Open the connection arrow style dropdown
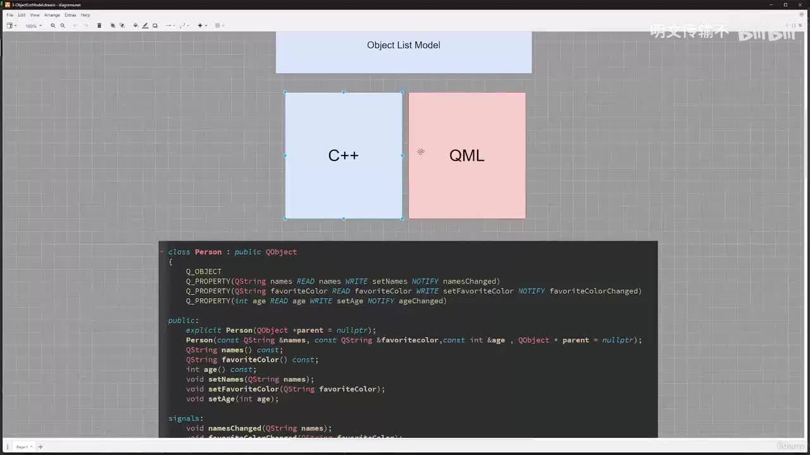 coord(170,26)
